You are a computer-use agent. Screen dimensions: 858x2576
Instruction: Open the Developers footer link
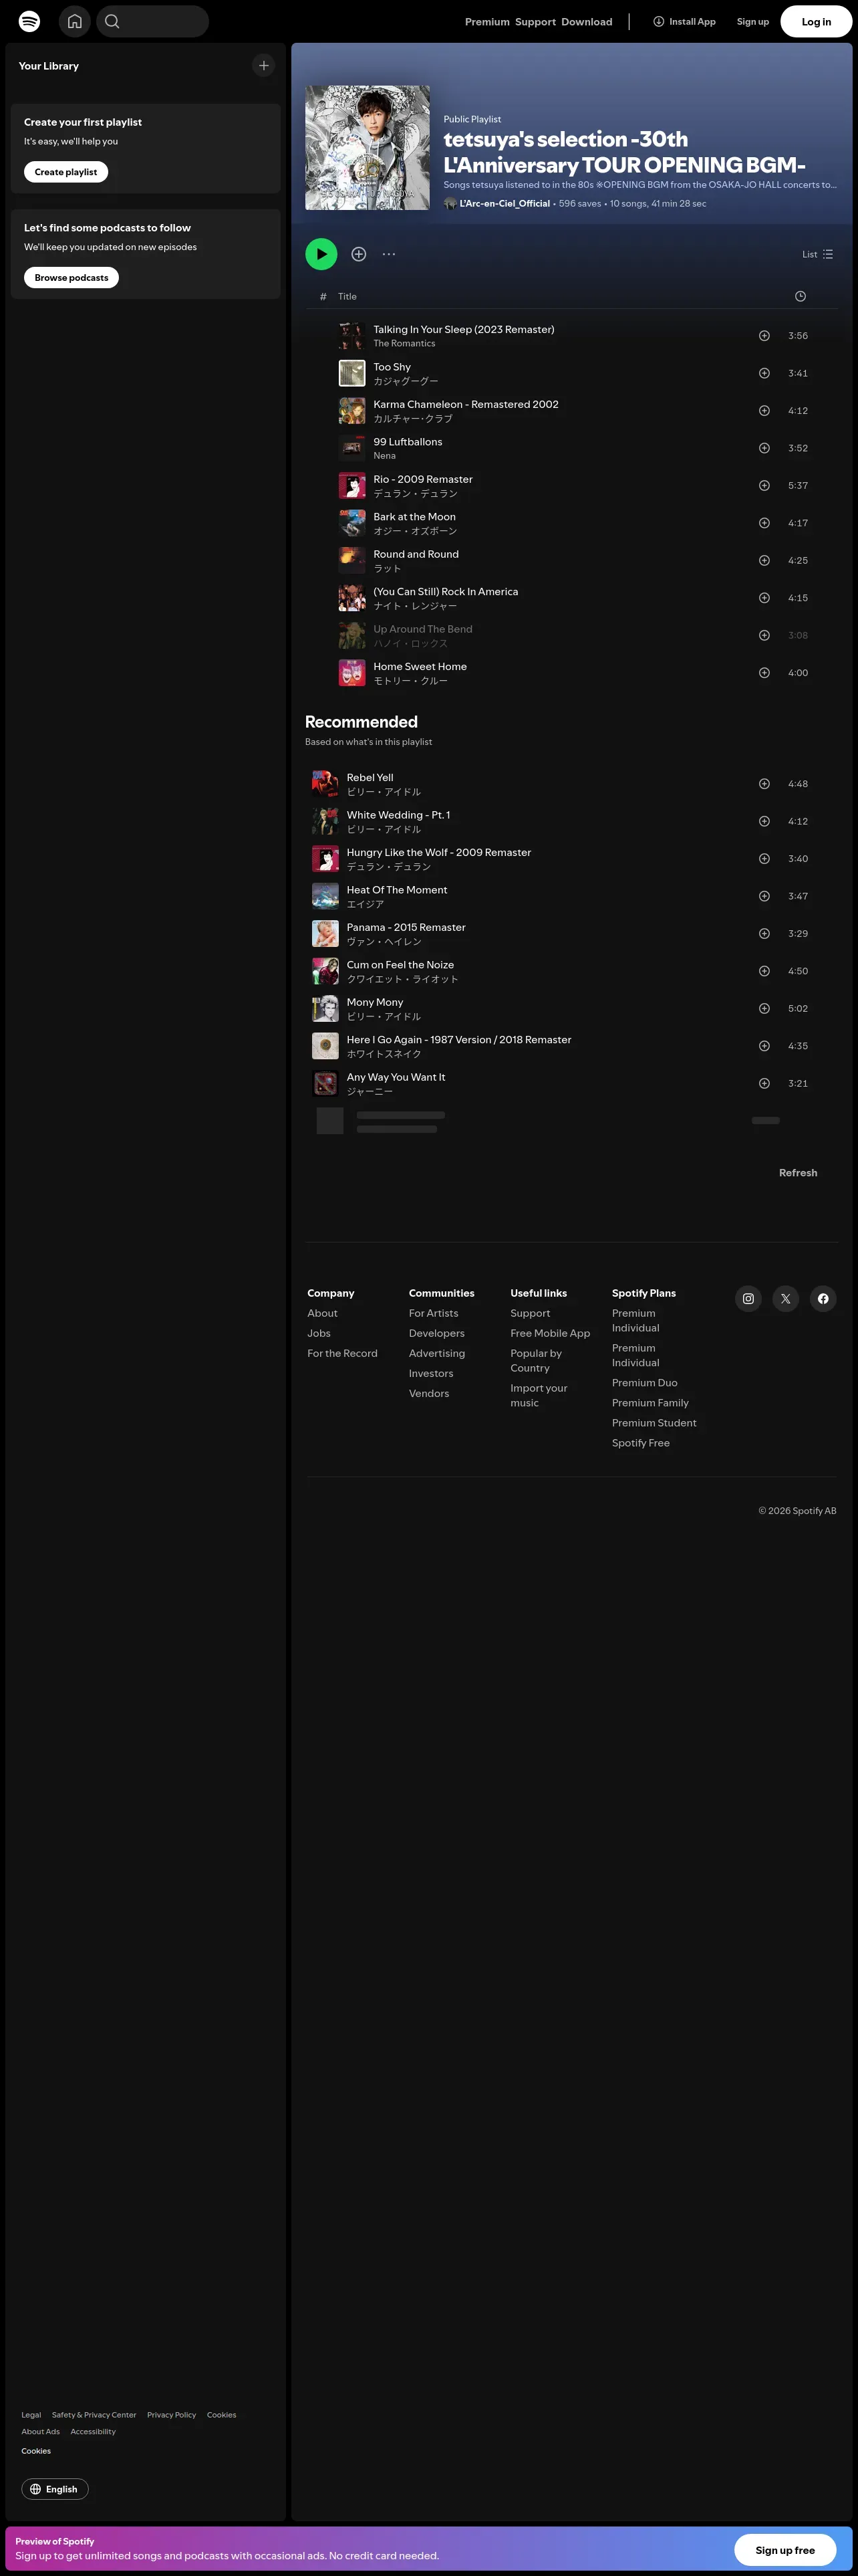[436, 1334]
